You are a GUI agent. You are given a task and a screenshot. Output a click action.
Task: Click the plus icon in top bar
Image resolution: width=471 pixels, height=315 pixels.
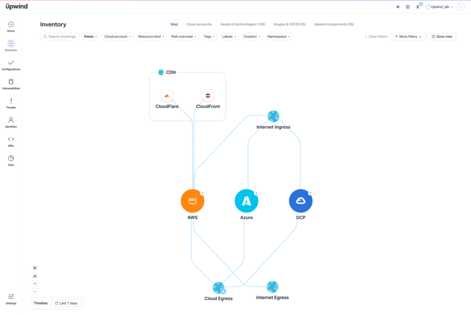(x=398, y=6)
